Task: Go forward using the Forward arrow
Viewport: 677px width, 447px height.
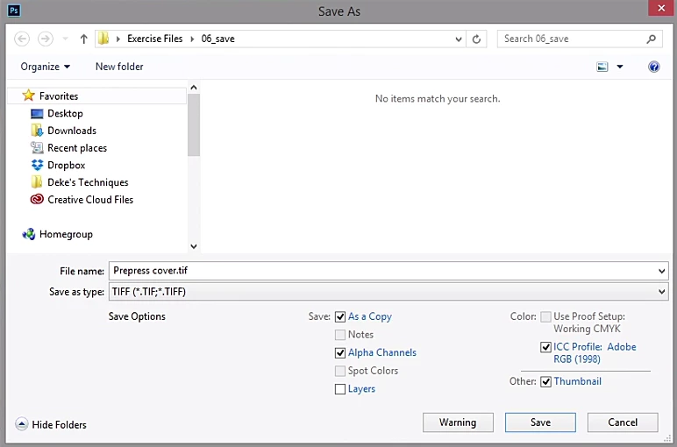Action: (46, 39)
